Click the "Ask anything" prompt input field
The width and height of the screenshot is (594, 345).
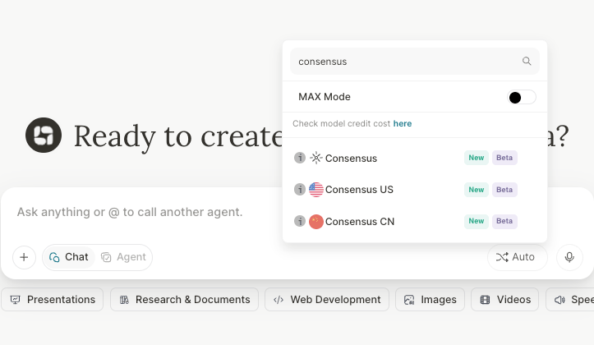click(x=130, y=212)
